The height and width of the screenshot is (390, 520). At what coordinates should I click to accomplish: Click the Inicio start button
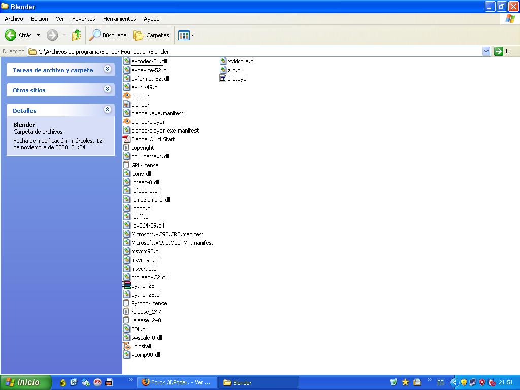coord(26,382)
